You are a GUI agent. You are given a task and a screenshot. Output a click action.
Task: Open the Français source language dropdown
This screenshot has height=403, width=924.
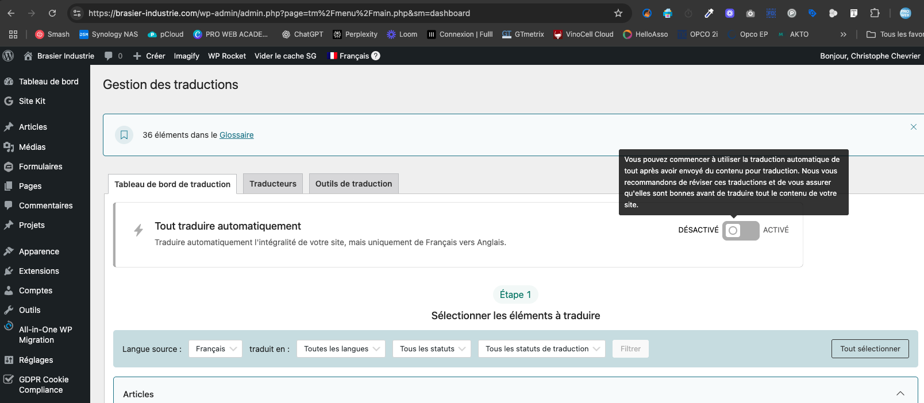[x=215, y=349]
